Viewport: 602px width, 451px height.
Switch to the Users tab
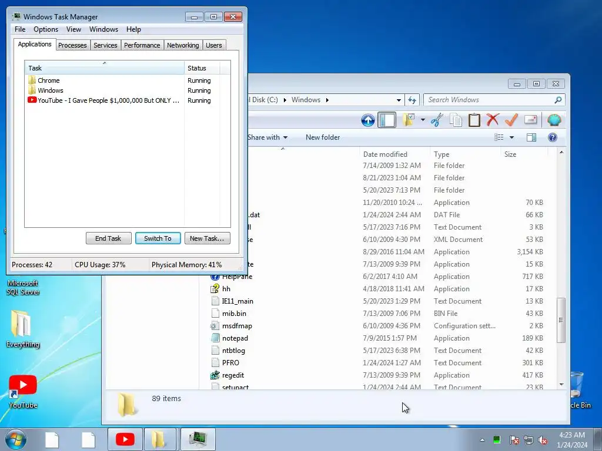[214, 45]
